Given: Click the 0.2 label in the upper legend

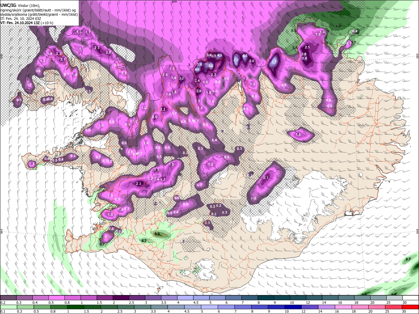Looking at the screenshot, I should click(3, 302).
